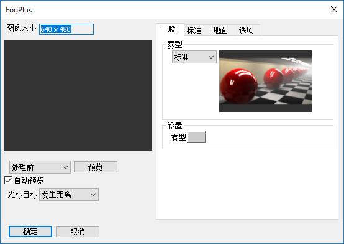Image resolution: width=344 pixels, height=244 pixels.
Task: Toggle the 自动预览 checkbox
Action: (8, 180)
